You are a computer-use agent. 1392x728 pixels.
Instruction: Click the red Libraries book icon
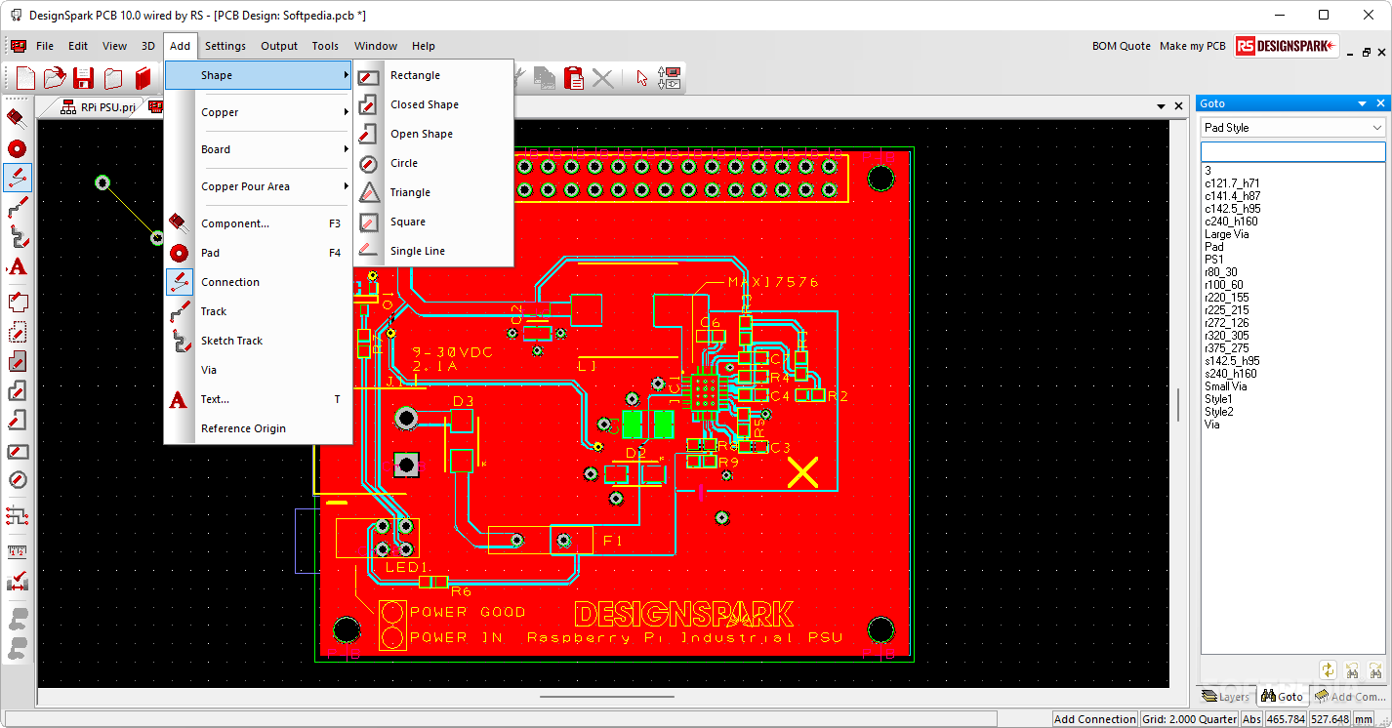143,79
